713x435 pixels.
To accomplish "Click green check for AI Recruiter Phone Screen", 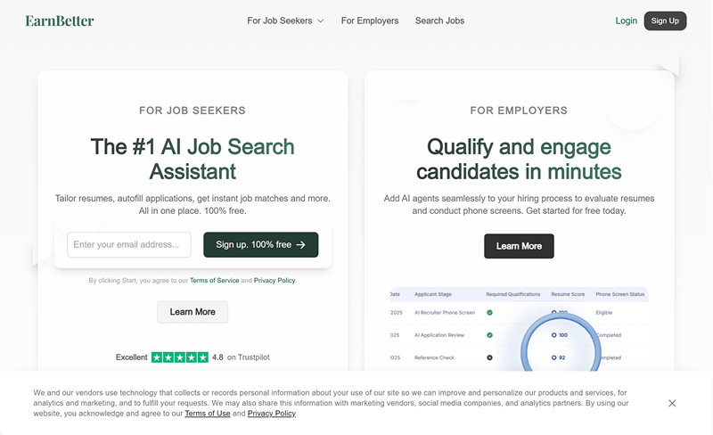I will 489,313.
